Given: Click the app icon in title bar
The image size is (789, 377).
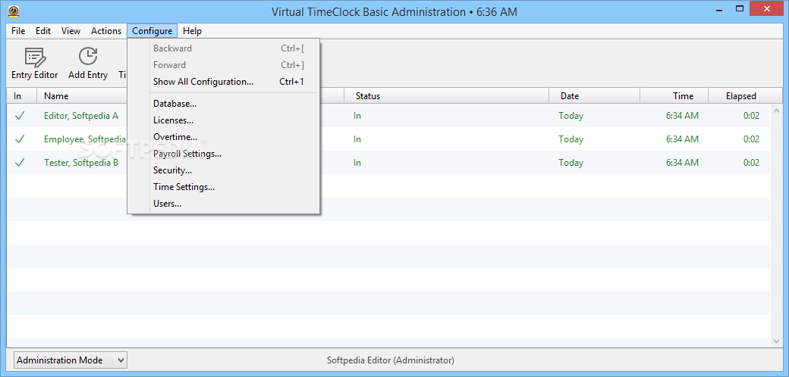Looking at the screenshot, I should point(14,11).
